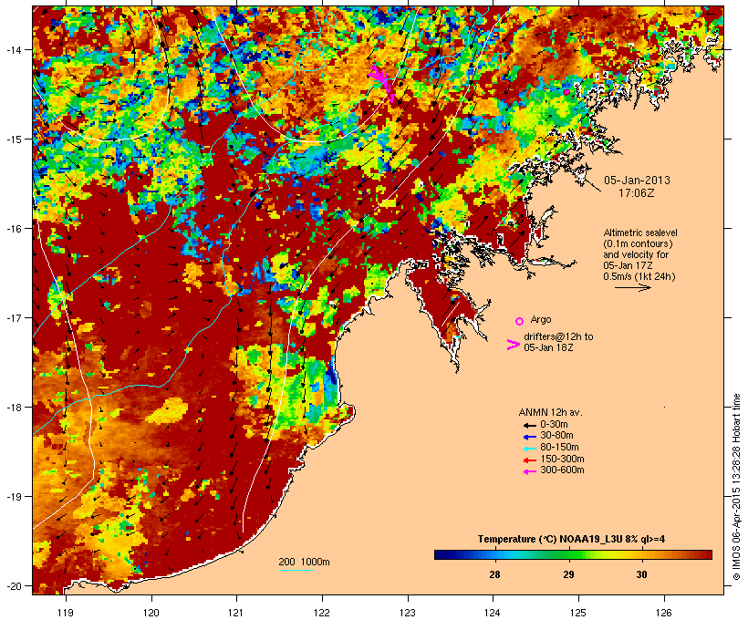Click the '(0.1m contours)' text
Viewport: 748px width, 620px height.
638,243
